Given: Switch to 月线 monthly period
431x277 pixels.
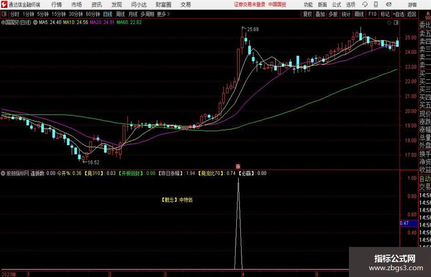Looking at the screenshot, I should [133, 14].
